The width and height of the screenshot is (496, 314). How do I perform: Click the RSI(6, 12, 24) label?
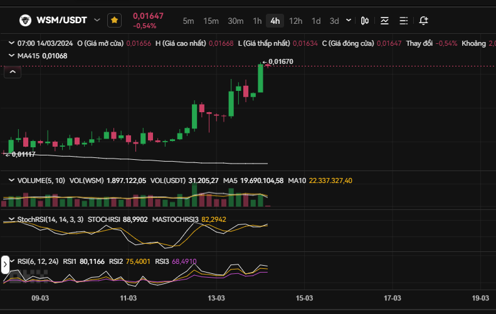point(38,261)
